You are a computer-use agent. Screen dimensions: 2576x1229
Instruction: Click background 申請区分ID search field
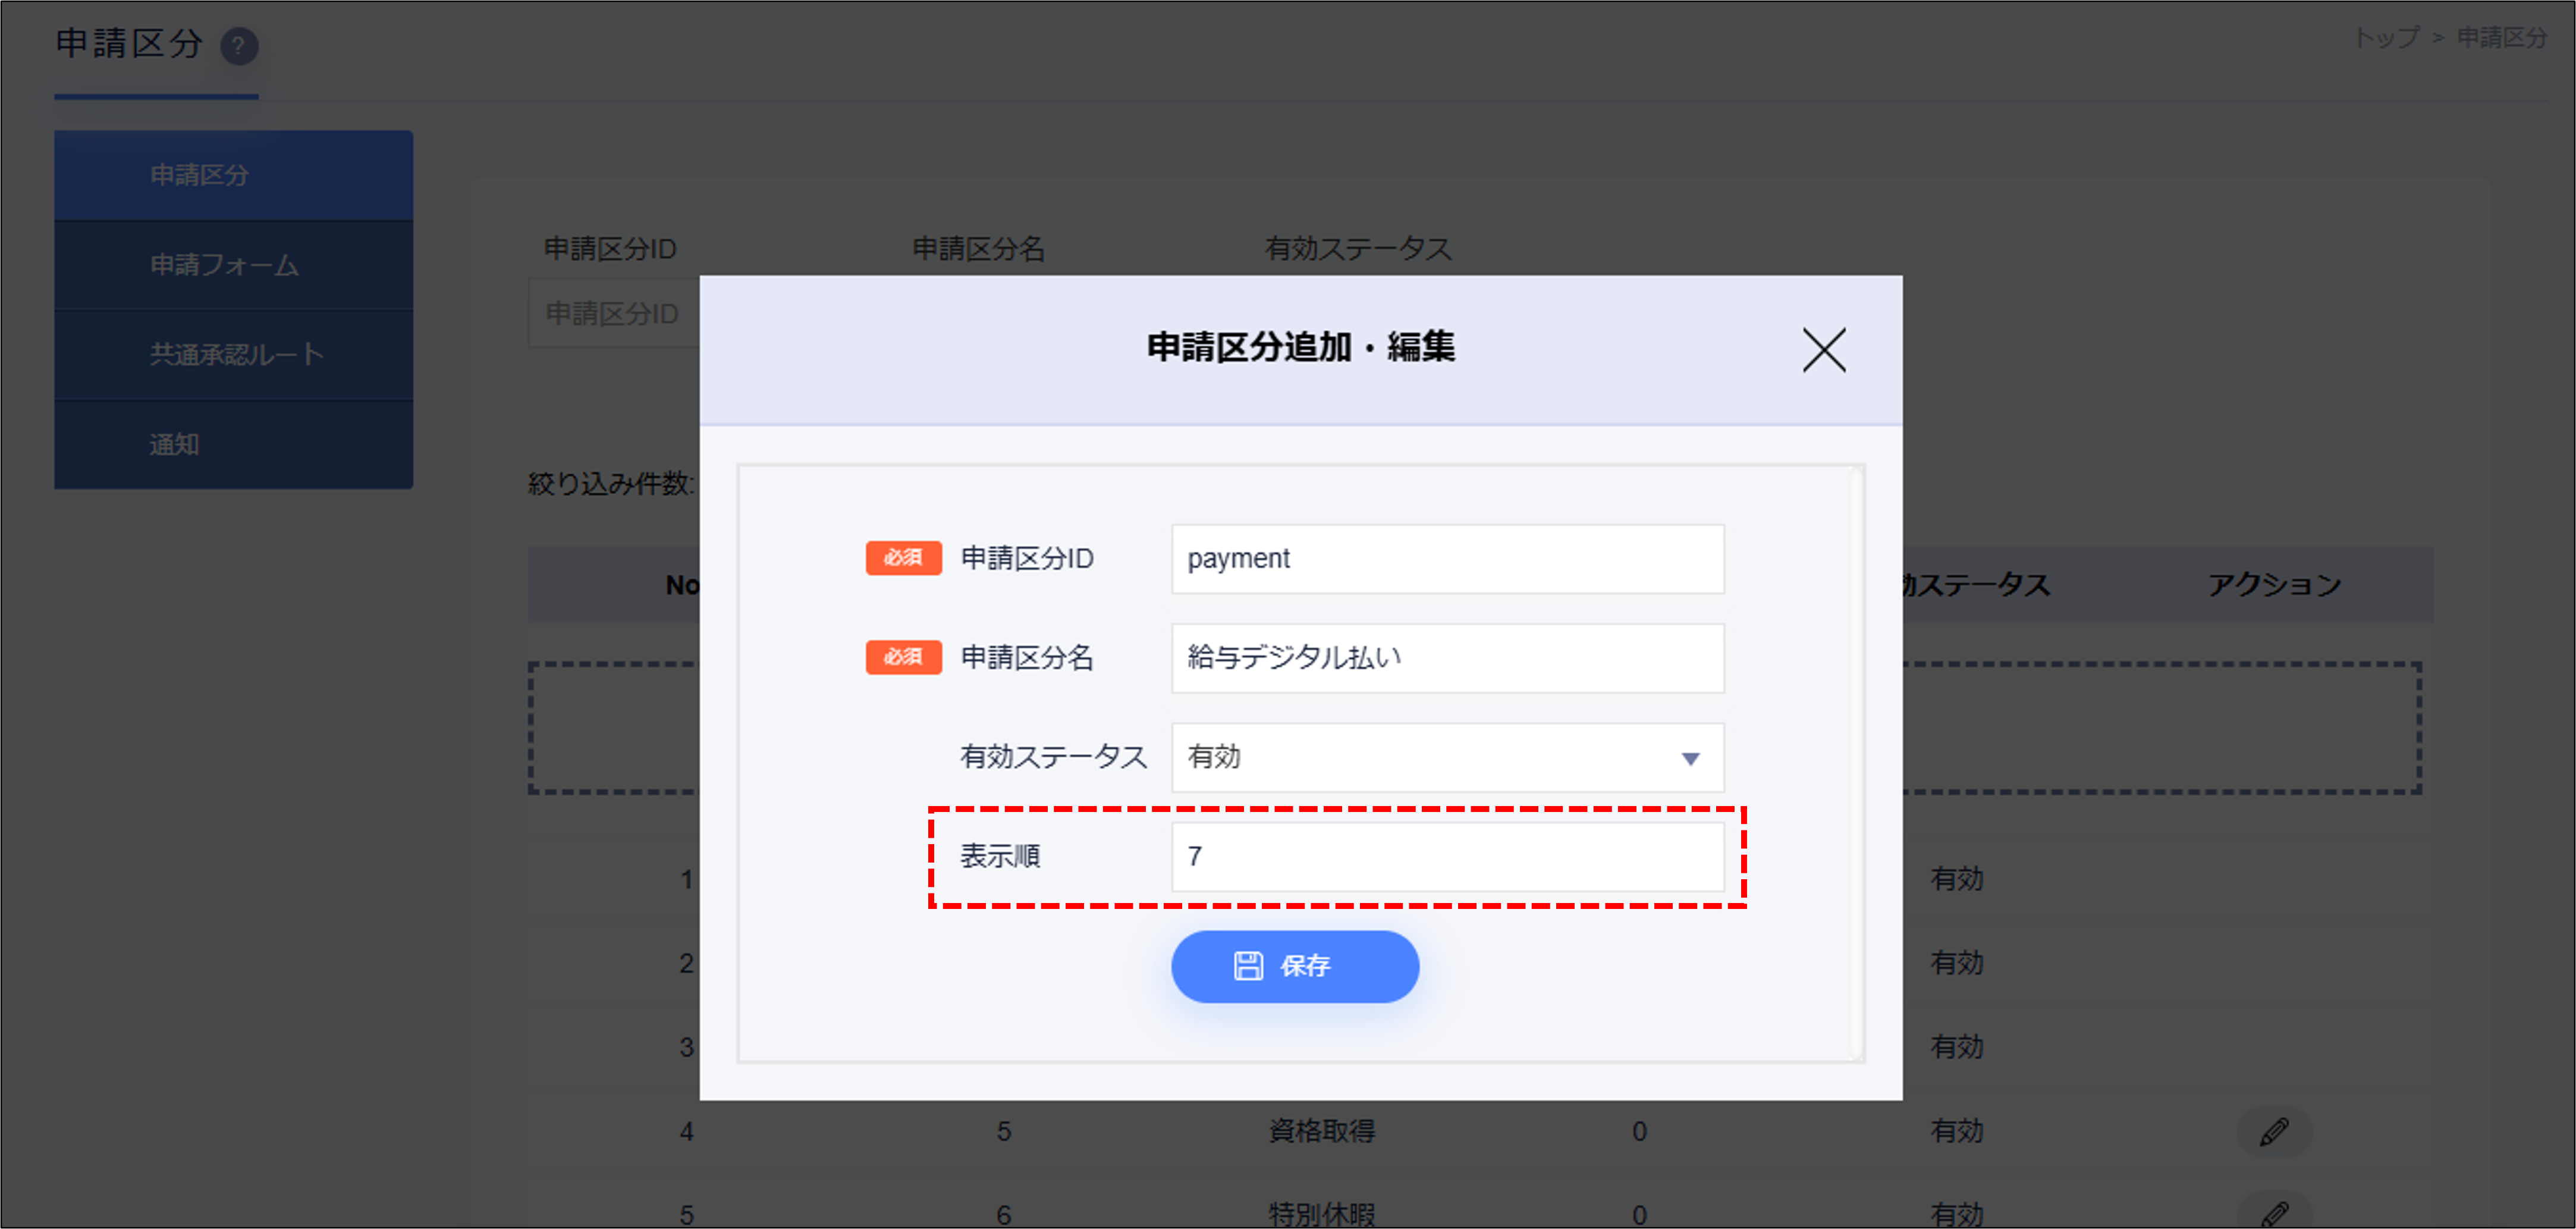pos(614,314)
